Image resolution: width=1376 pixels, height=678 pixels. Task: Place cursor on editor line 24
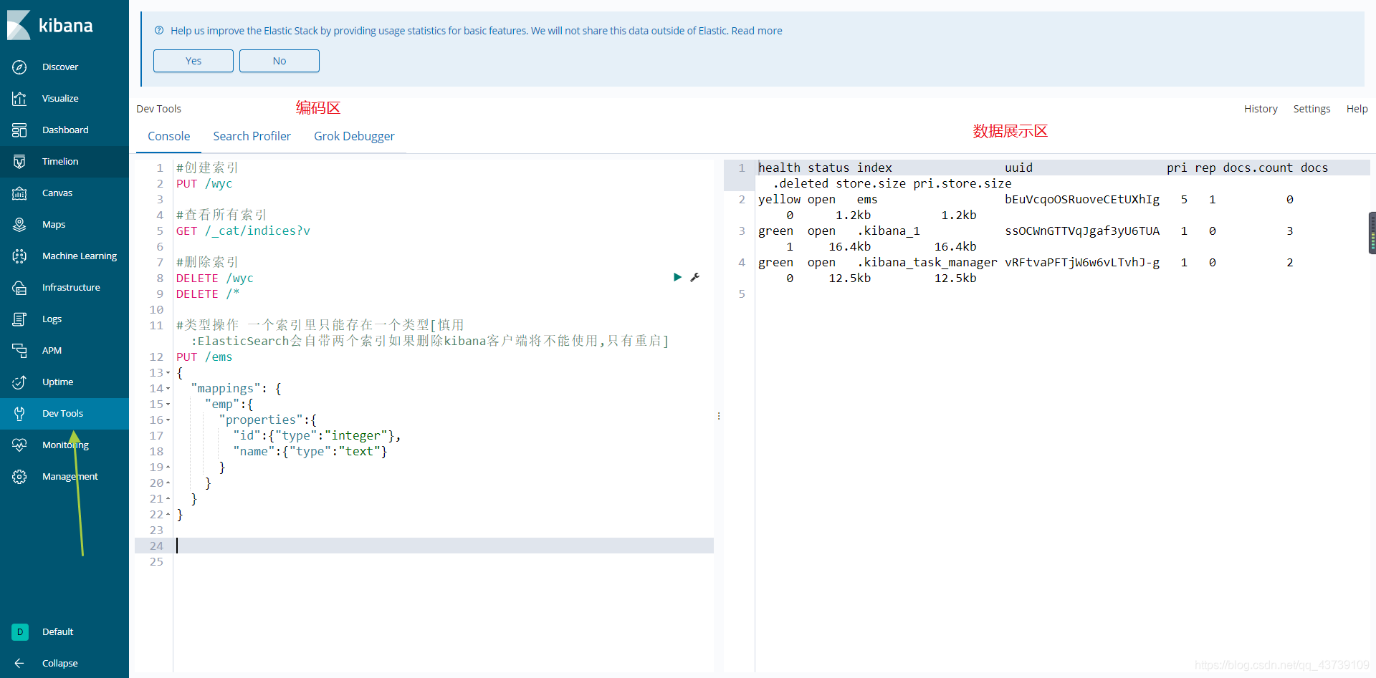click(443, 546)
